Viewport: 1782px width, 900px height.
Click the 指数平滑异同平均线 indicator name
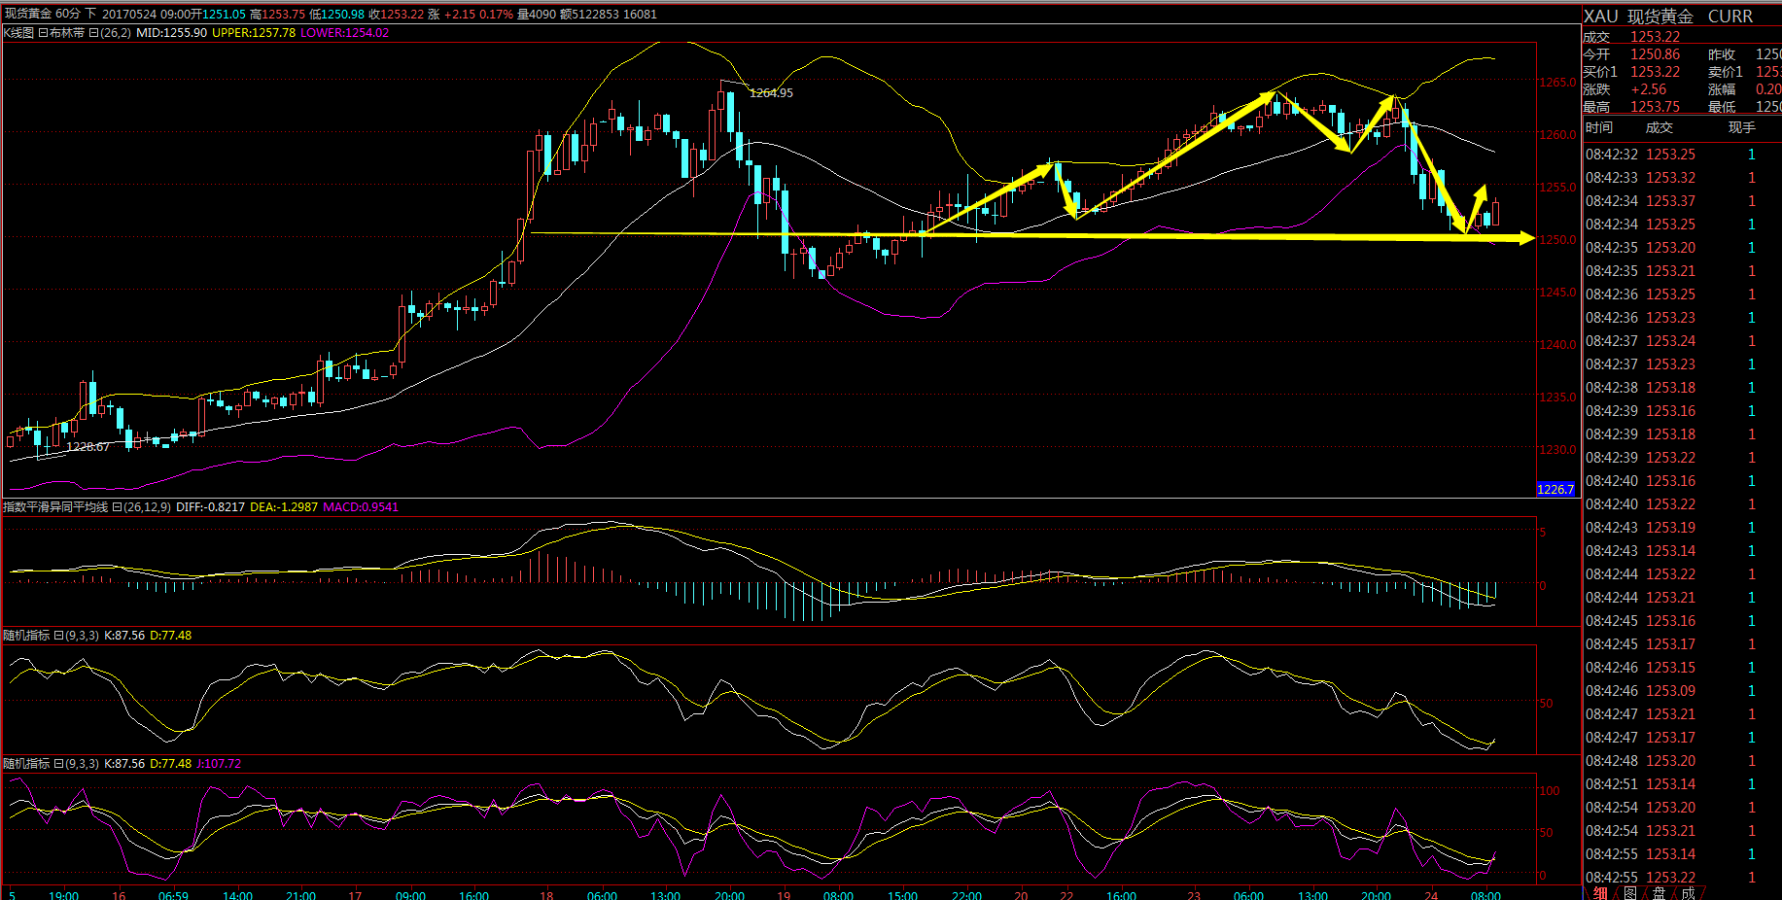pyautogui.click(x=55, y=507)
